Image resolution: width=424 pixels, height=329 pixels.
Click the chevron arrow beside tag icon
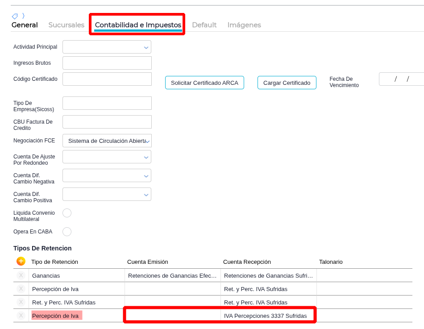pyautogui.click(x=23, y=16)
